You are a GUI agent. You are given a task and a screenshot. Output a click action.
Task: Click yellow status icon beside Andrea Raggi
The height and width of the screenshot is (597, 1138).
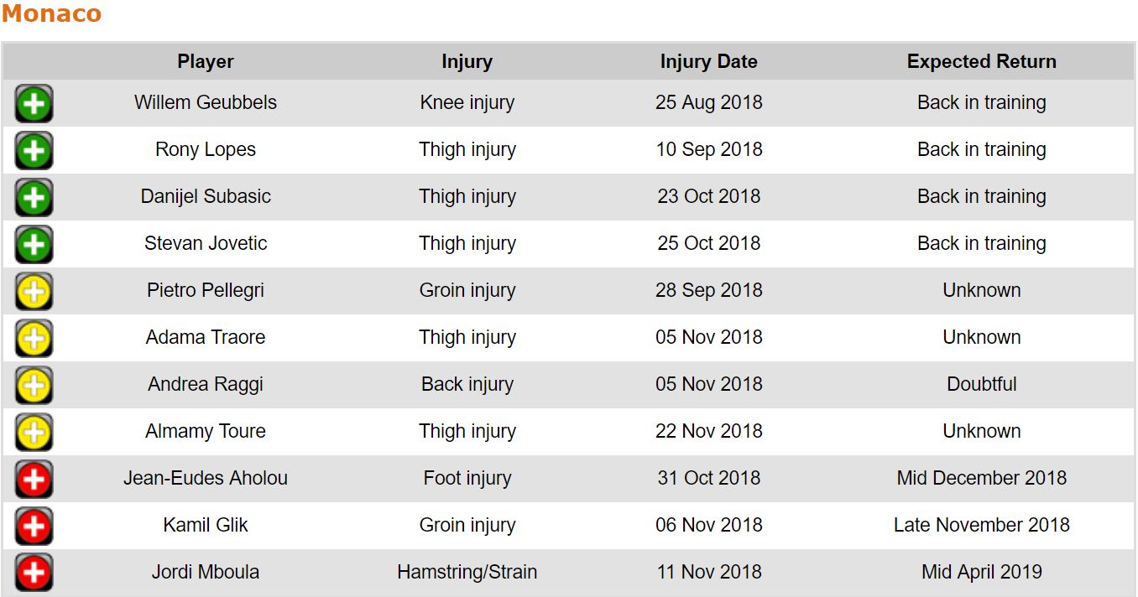pos(34,386)
